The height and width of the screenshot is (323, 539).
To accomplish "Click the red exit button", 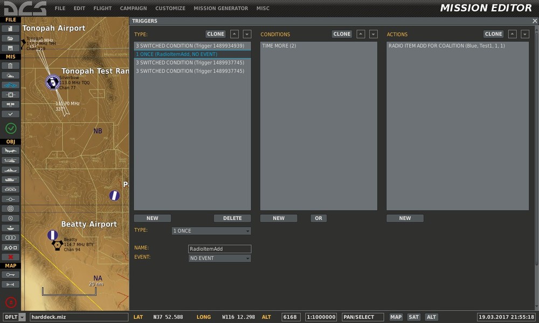I will (x=11, y=302).
